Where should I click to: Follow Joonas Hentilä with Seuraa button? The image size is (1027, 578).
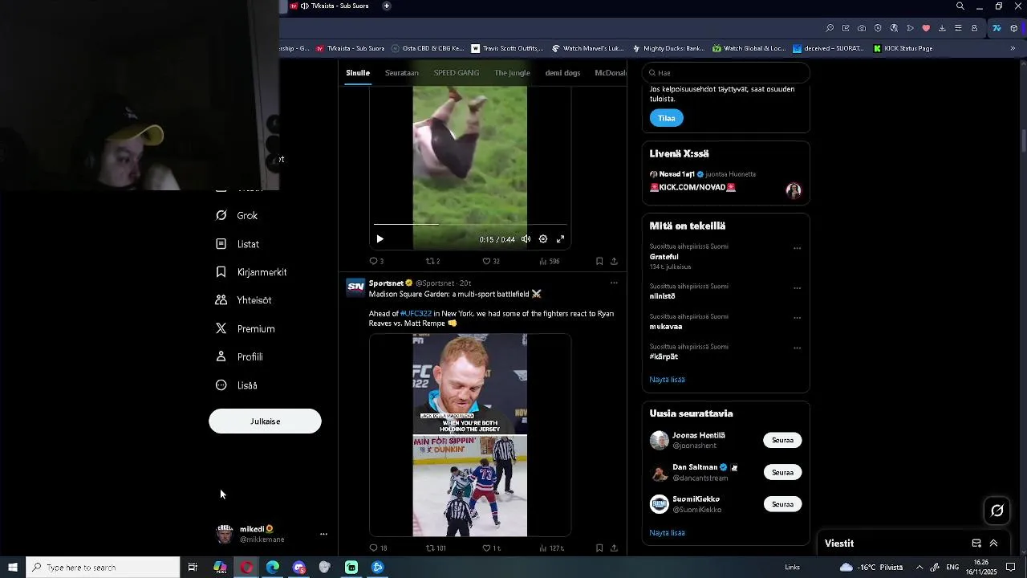[x=782, y=440]
